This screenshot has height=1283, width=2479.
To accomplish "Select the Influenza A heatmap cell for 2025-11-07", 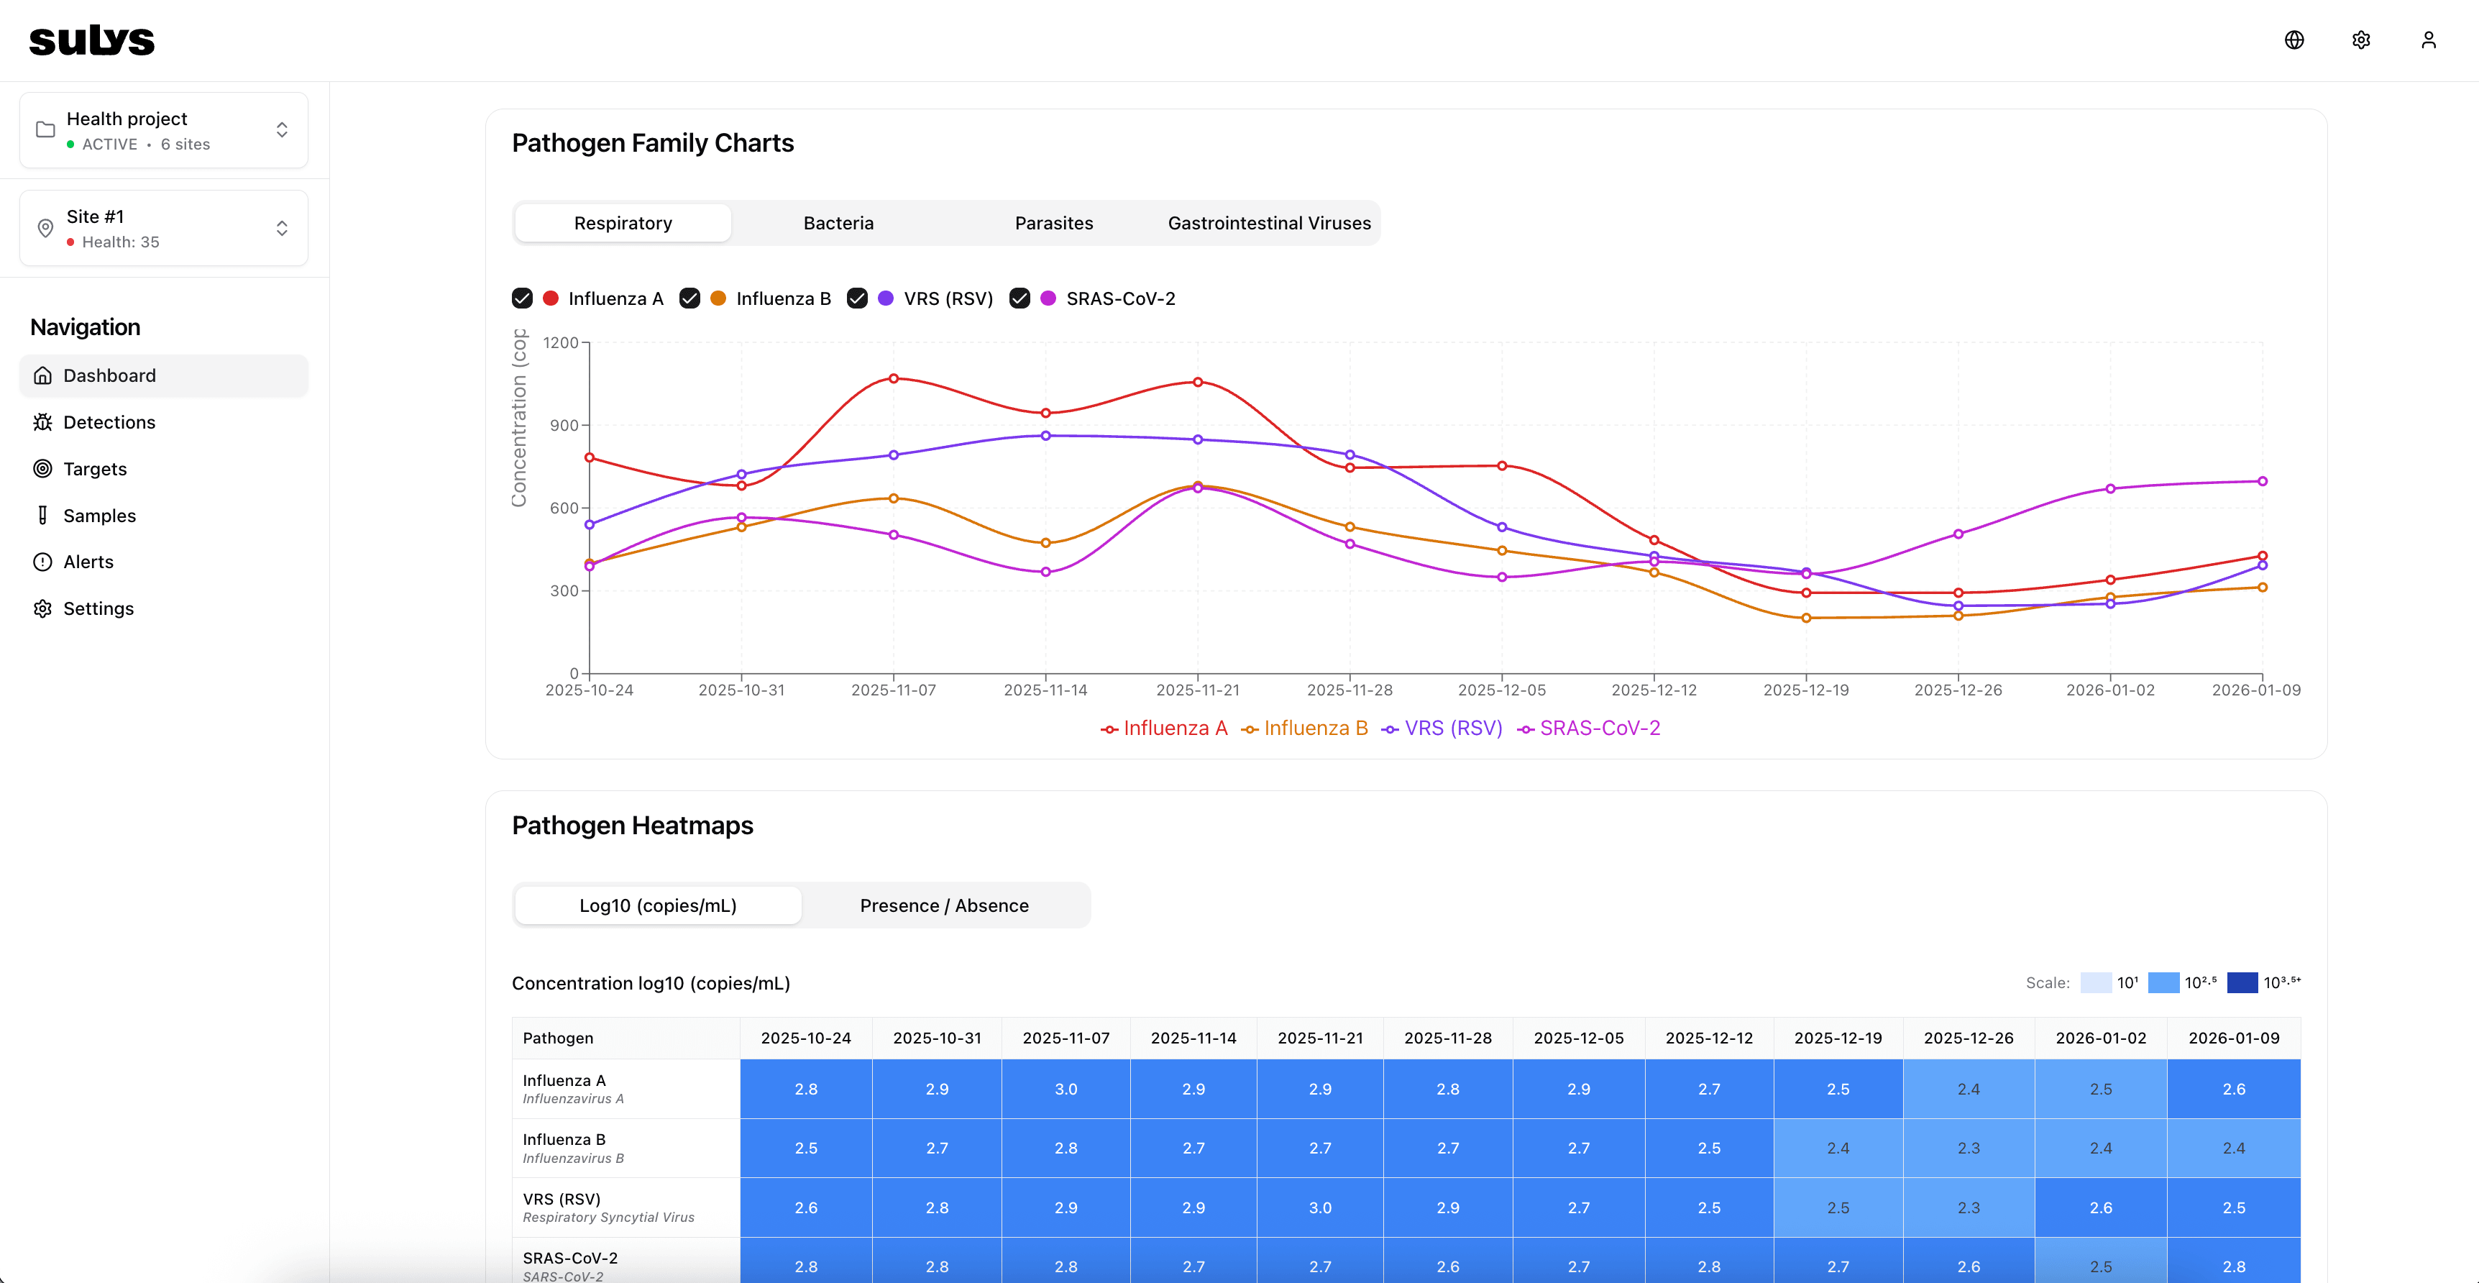I will pyautogui.click(x=1064, y=1089).
